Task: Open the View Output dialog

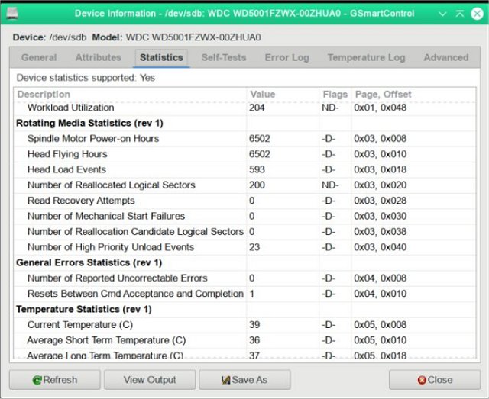Action: [150, 380]
